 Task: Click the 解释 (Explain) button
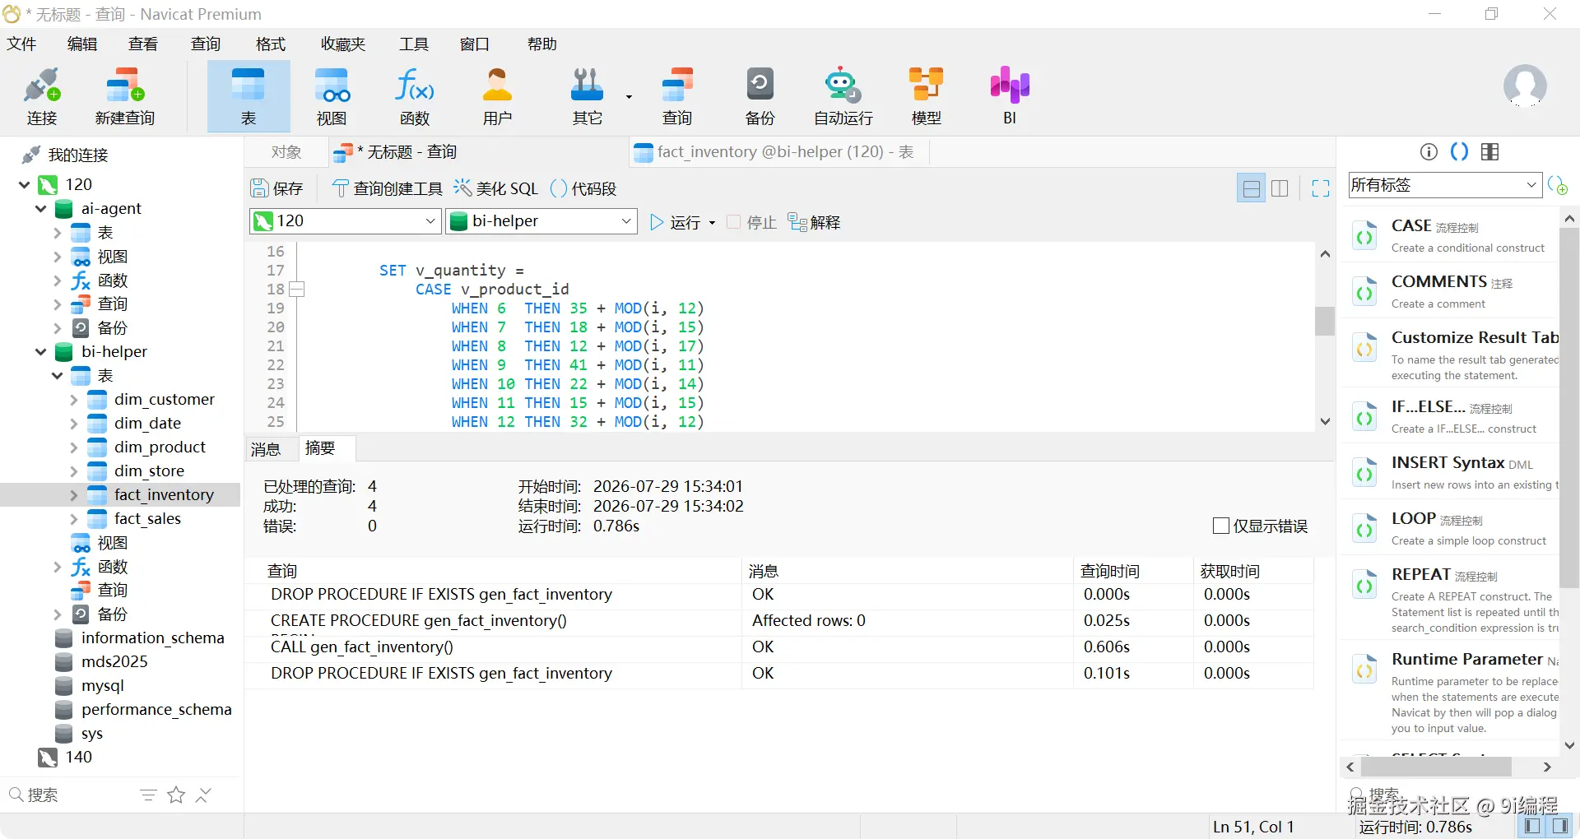[814, 222]
